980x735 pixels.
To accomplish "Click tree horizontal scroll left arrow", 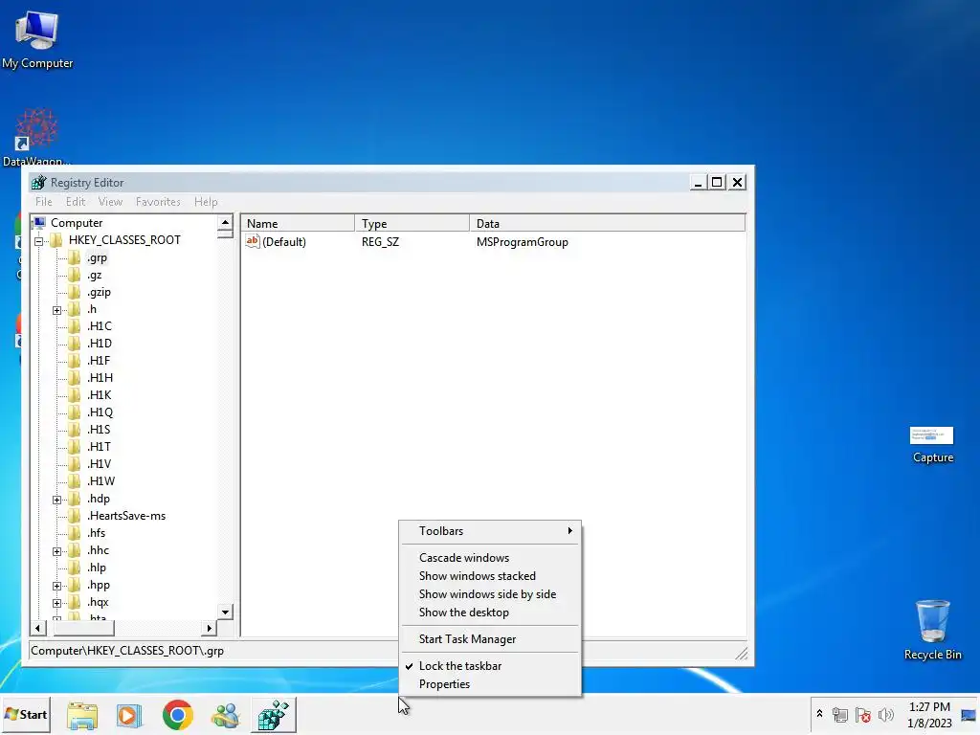I will 37,628.
